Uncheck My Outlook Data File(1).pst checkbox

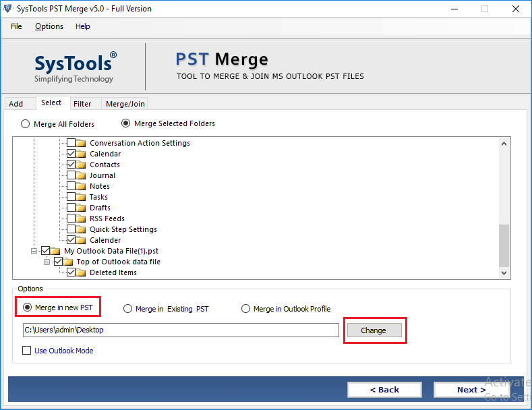point(45,251)
